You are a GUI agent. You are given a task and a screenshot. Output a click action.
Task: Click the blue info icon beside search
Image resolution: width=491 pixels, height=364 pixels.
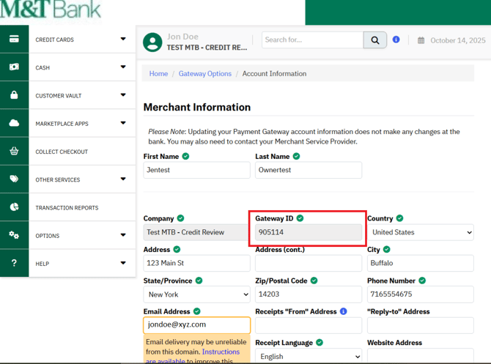pyautogui.click(x=396, y=40)
